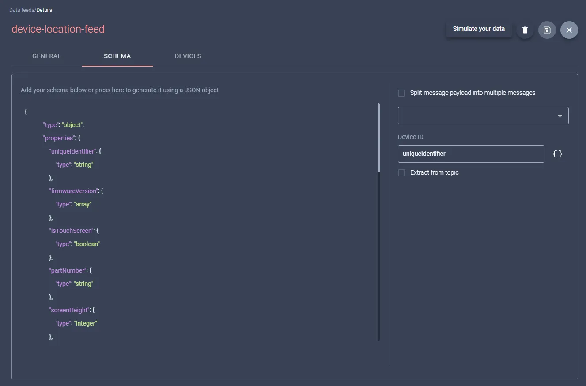Click the device-location-feed title
This screenshot has width=586, height=386.
[58, 29]
